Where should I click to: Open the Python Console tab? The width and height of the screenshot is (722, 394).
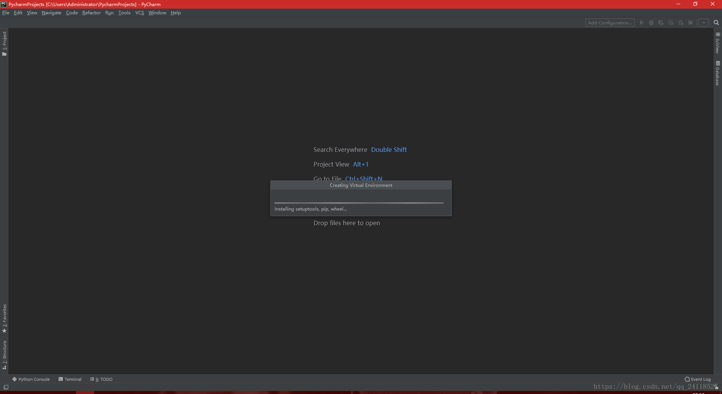31,379
